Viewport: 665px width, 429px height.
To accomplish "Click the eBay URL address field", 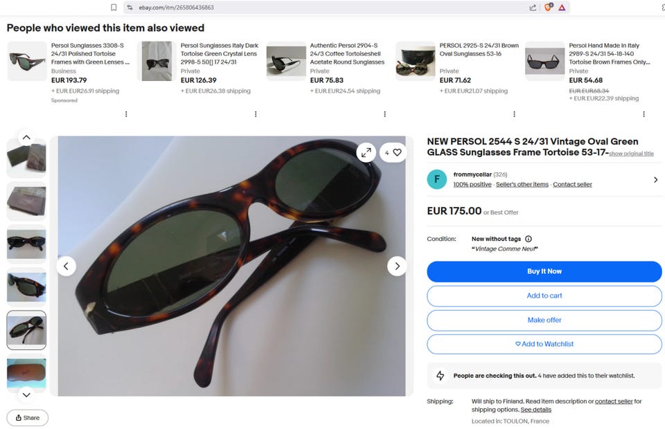I will point(312,8).
